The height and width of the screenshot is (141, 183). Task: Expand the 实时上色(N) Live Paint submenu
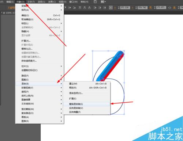point(40,96)
